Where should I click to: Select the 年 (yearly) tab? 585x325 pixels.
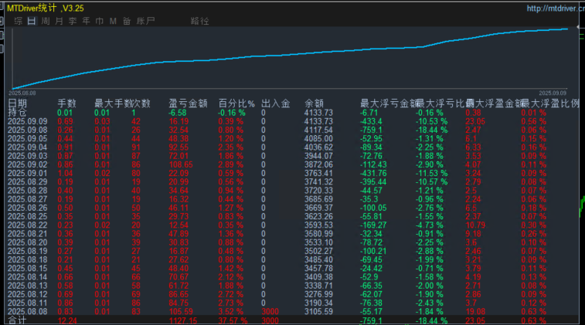[86, 21]
